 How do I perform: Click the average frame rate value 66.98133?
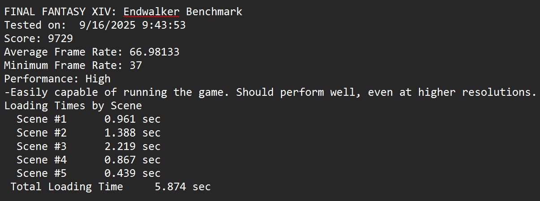155,52
